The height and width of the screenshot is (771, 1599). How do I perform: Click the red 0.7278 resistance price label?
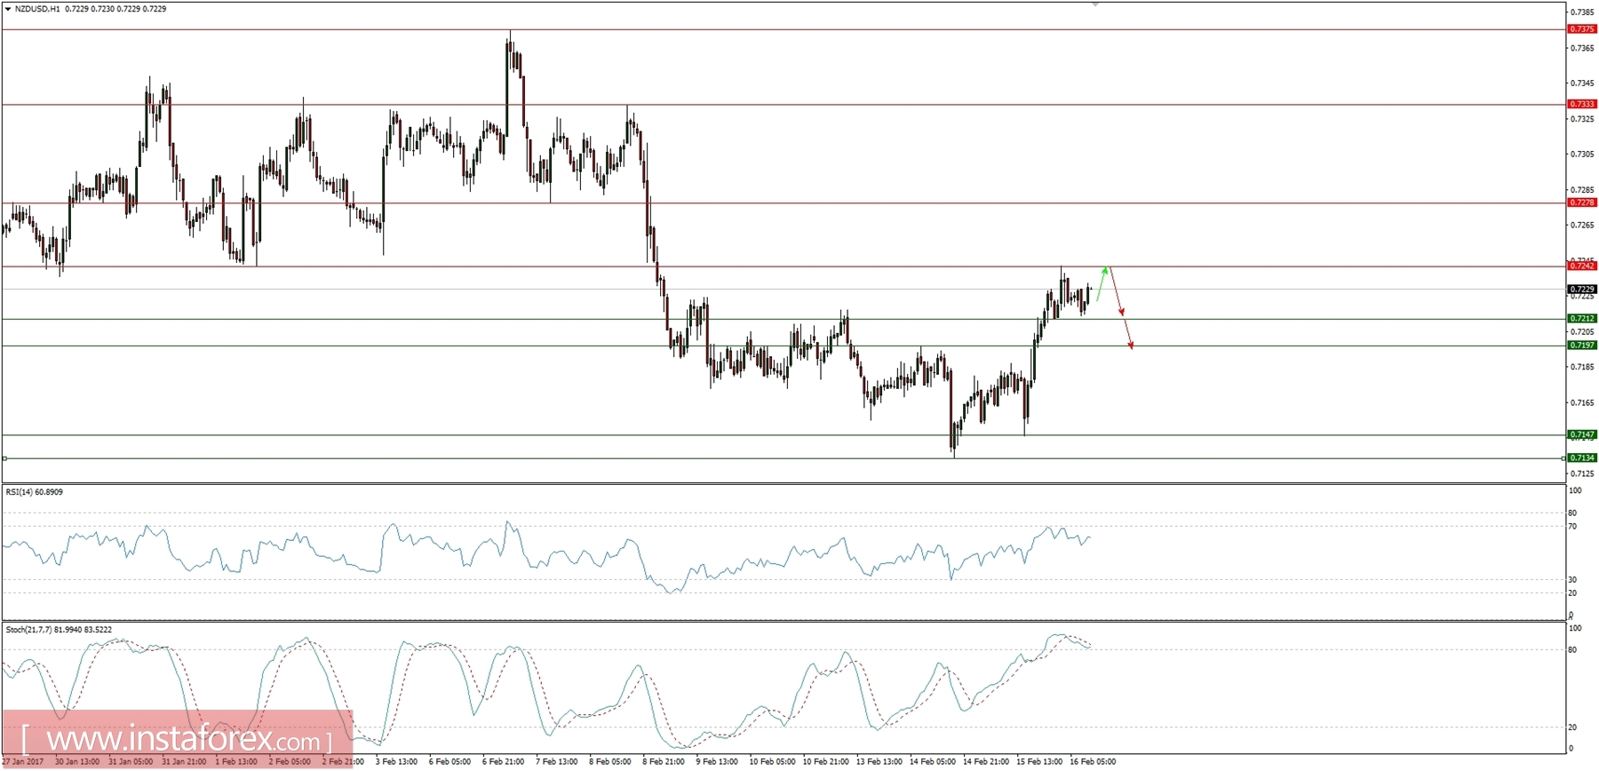(x=1582, y=203)
